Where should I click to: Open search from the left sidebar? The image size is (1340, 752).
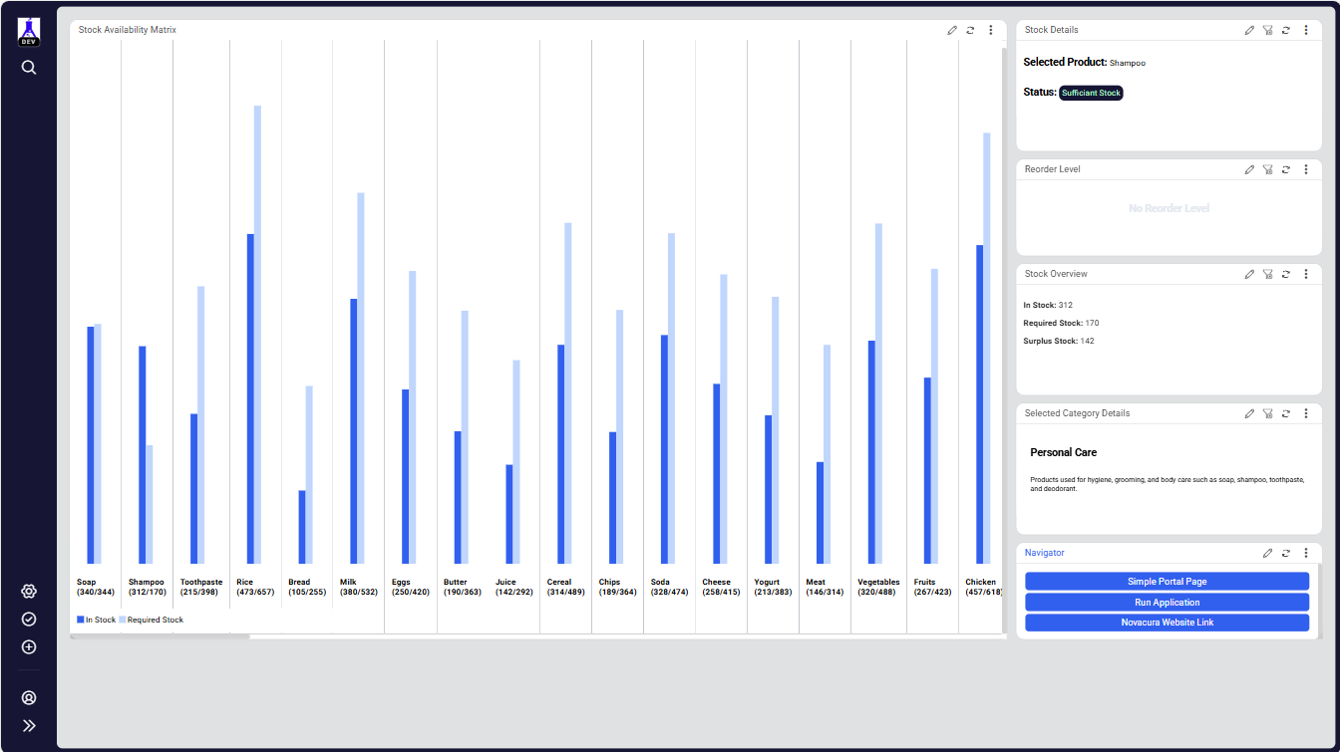point(29,68)
